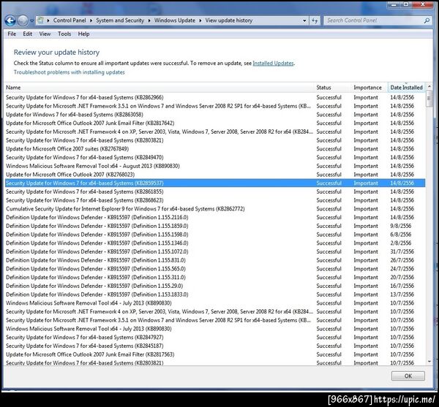
Task: Click date 31/7/2556 in Date Installed column
Action: (x=402, y=251)
